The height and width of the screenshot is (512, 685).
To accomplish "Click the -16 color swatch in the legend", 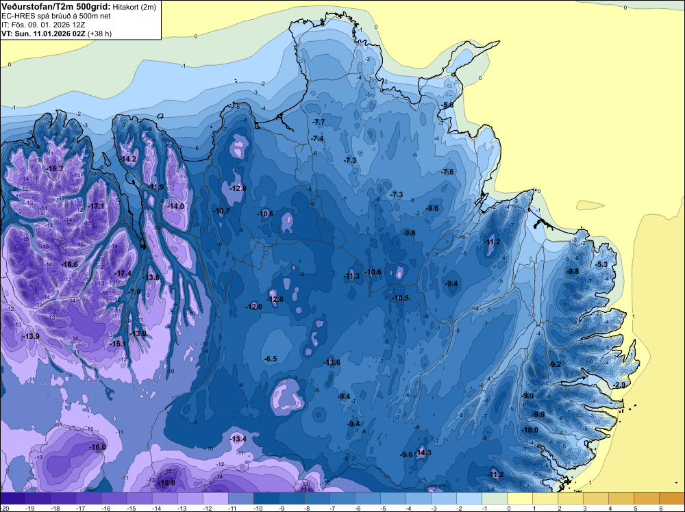I will 114,498.
